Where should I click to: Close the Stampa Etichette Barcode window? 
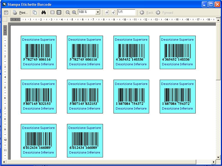pyautogui.click(x=217, y=4)
